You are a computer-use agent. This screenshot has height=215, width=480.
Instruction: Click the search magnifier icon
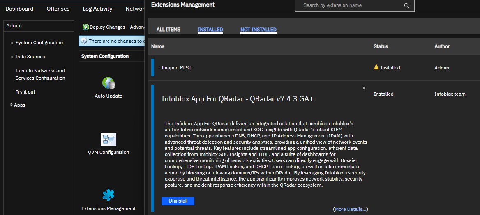[x=406, y=5]
